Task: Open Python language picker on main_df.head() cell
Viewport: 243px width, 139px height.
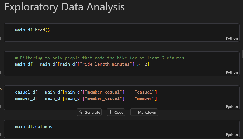Action: [232, 38]
